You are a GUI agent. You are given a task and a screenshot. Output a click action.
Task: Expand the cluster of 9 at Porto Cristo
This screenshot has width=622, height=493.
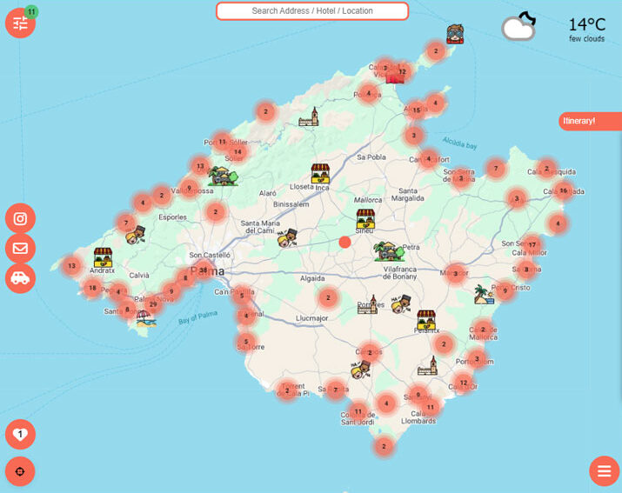[x=505, y=290]
